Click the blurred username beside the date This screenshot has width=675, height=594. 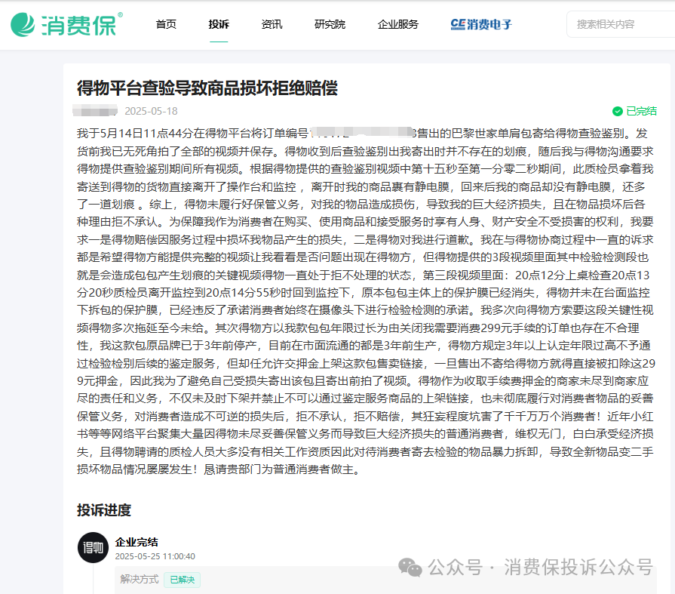tap(95, 111)
